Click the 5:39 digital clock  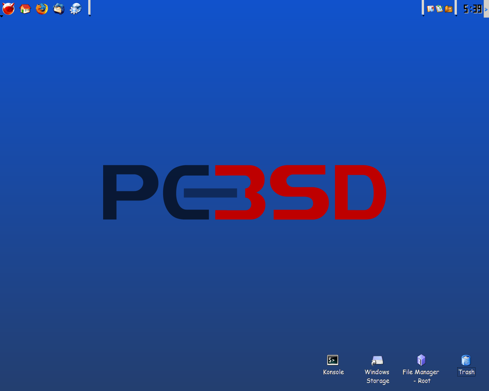[472, 9]
